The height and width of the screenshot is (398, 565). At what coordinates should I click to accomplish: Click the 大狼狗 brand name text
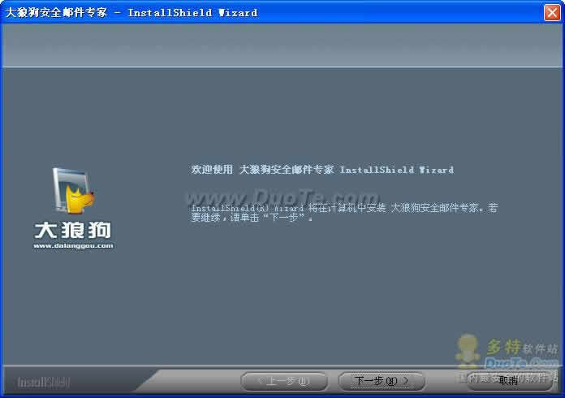(x=73, y=230)
